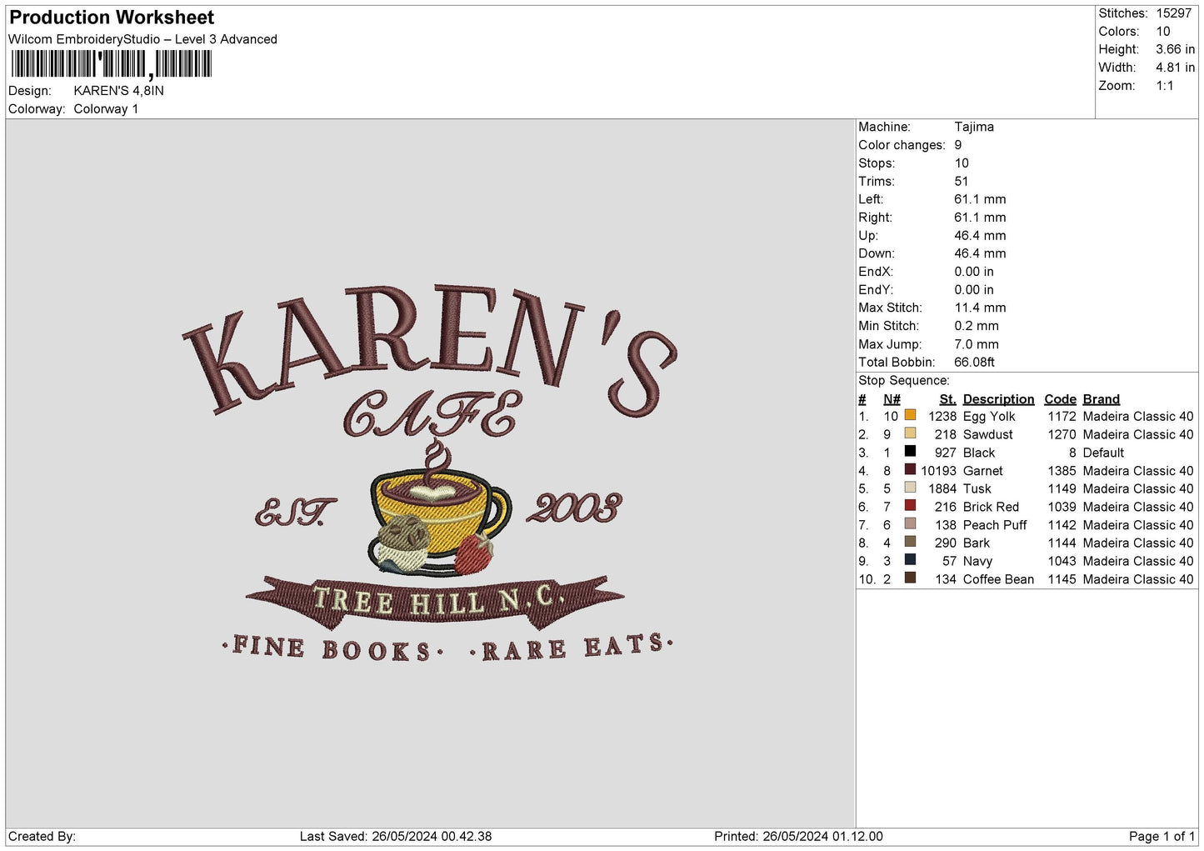Click the Default brand for Black
1204x851 pixels.
(x=1103, y=453)
